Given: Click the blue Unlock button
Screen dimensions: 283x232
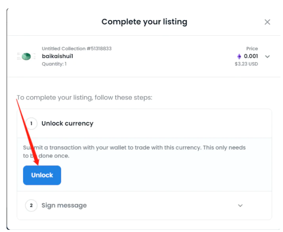Looking at the screenshot, I should tap(42, 175).
